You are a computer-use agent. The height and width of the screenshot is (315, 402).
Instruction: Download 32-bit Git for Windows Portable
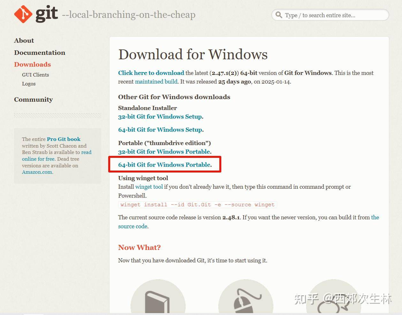click(164, 152)
